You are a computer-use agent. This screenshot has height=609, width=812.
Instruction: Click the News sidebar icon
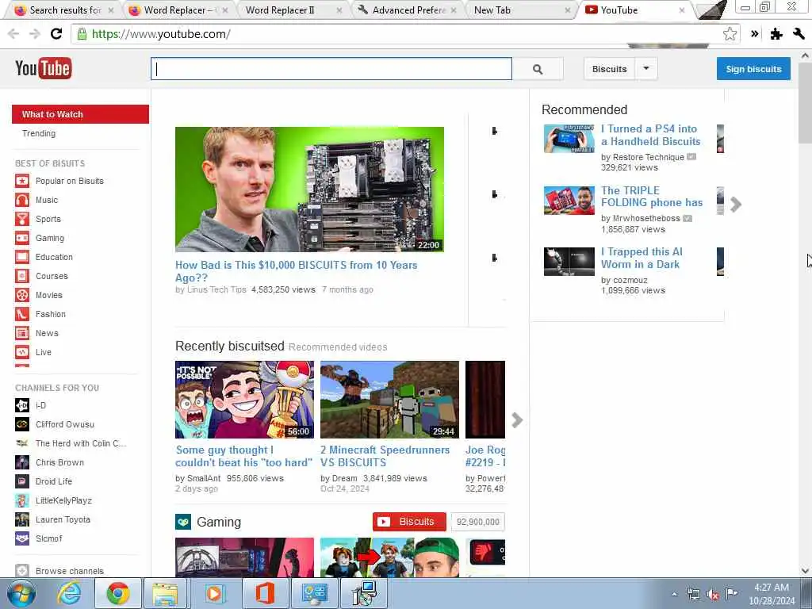pyautogui.click(x=22, y=333)
